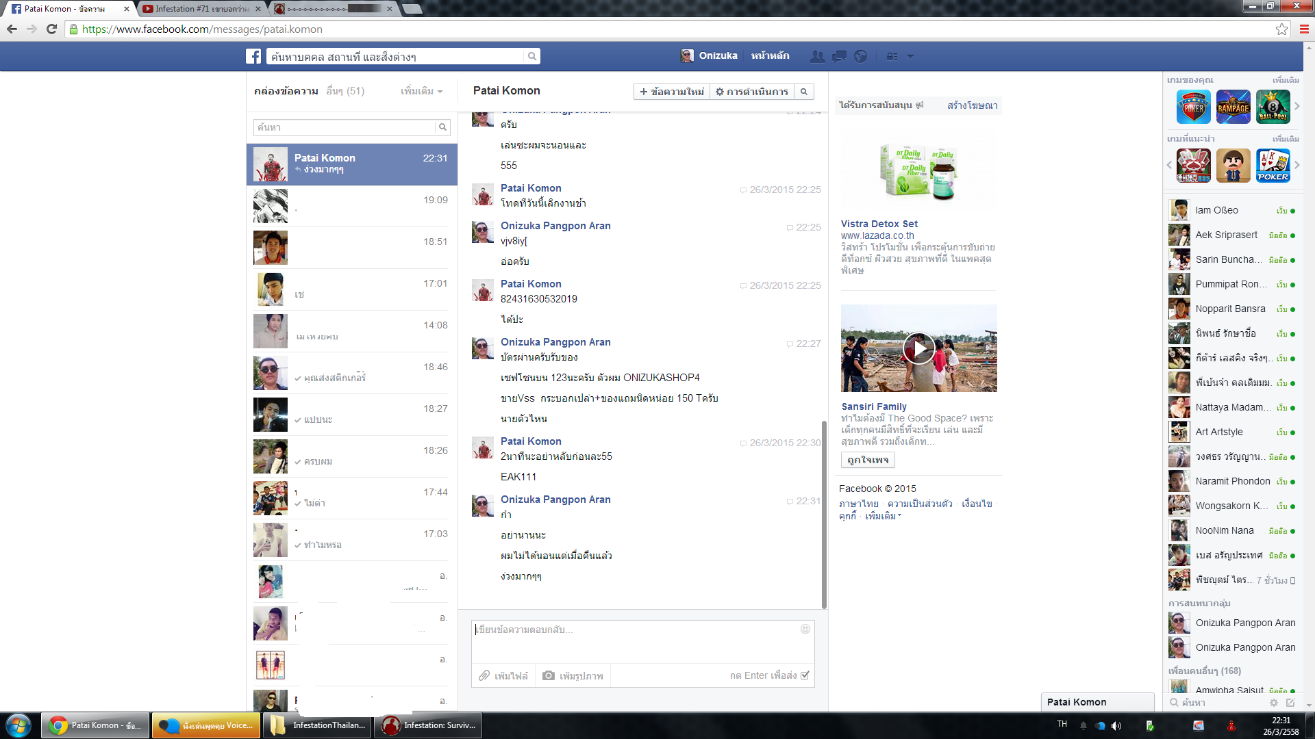The width and height of the screenshot is (1315, 739).
Task: Open Infestation game from Windows taskbar
Action: click(x=429, y=725)
